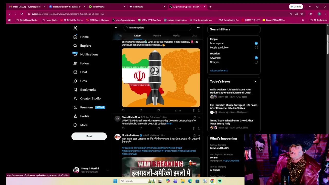Select the 'People you follow' radio option
Image resolution: width=329 pixels, height=185 pixels.
[256, 48]
